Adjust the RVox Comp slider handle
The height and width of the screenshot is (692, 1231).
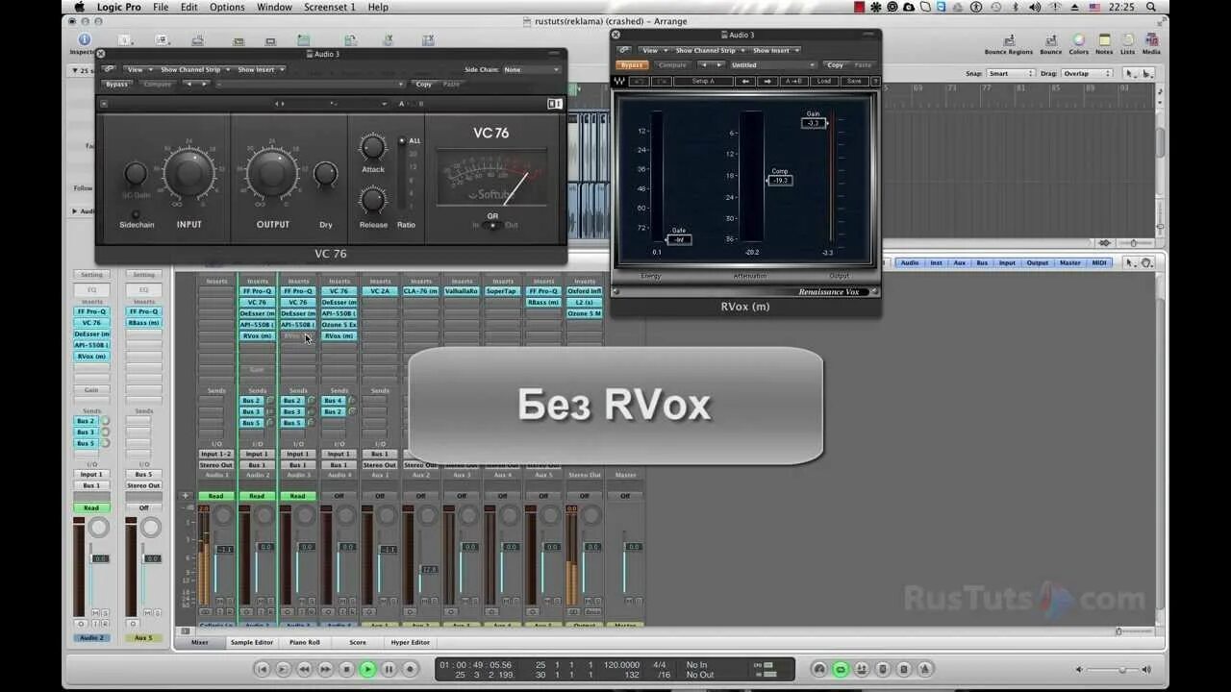tap(780, 180)
